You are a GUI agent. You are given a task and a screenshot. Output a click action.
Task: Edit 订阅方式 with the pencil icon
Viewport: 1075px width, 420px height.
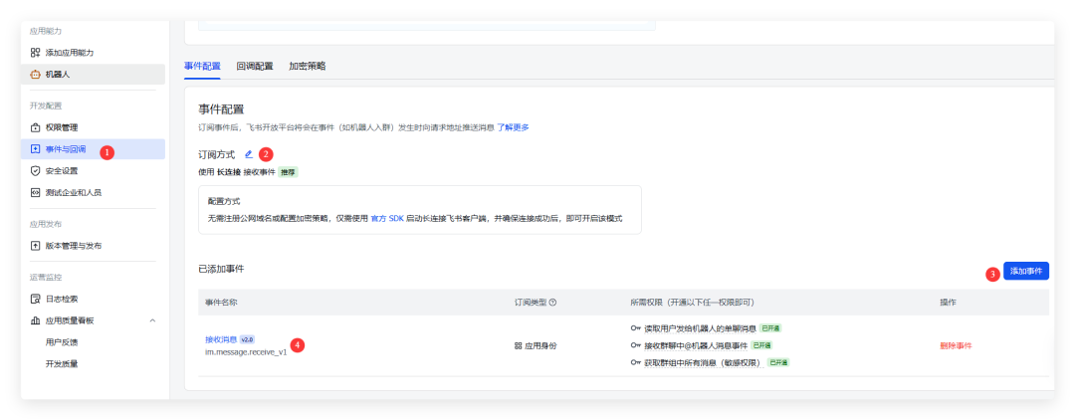click(x=248, y=154)
